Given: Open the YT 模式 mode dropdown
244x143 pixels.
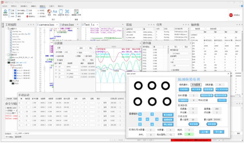Looking at the screenshot, I should click(x=84, y=52).
